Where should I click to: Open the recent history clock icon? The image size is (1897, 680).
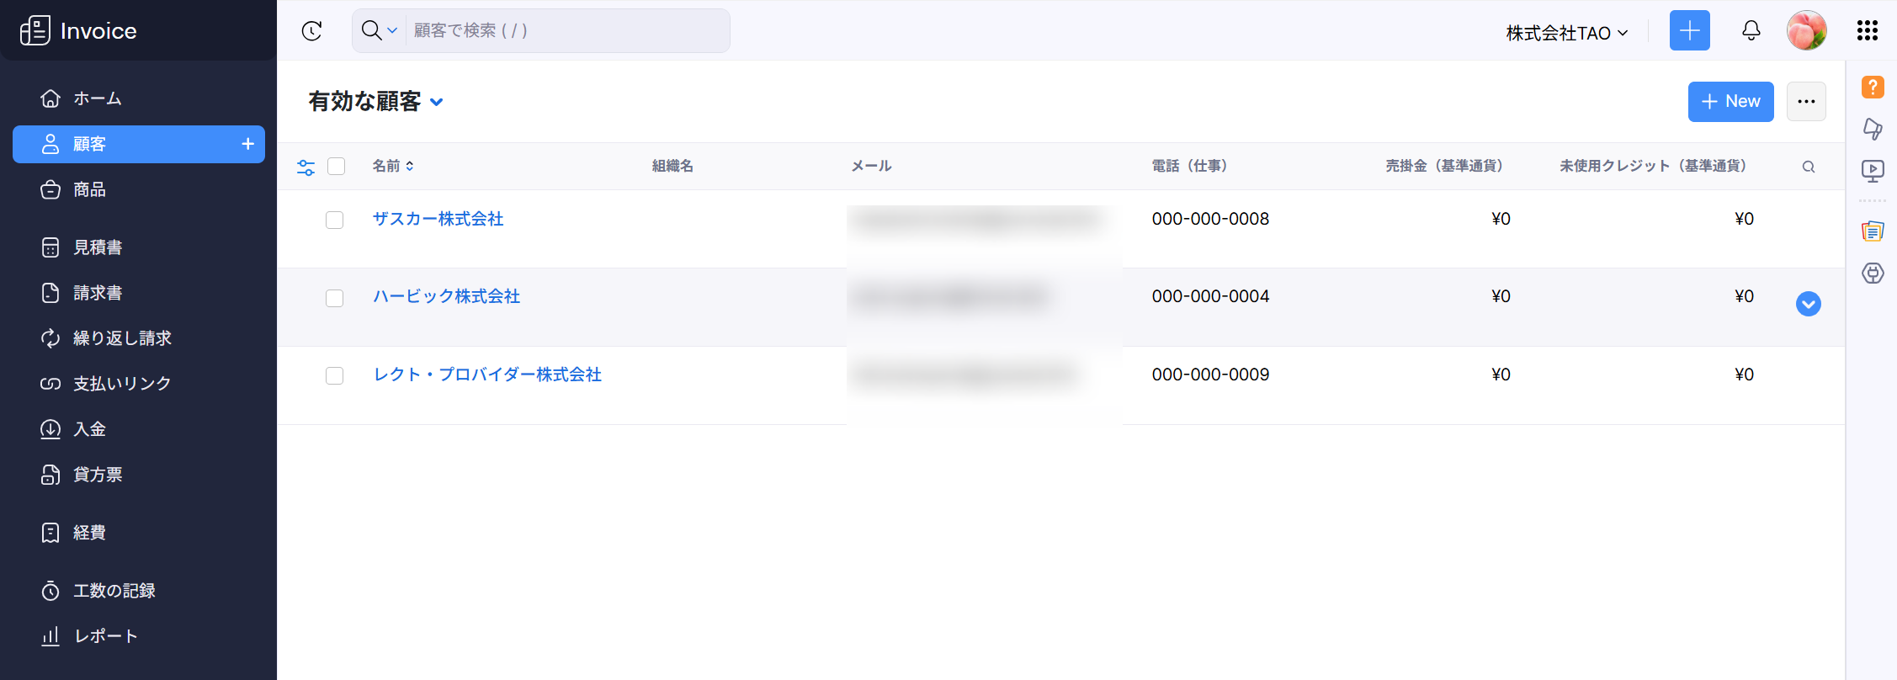click(x=311, y=31)
